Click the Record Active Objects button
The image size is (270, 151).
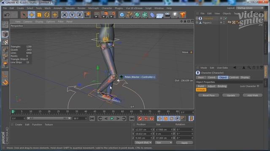click(140, 118)
